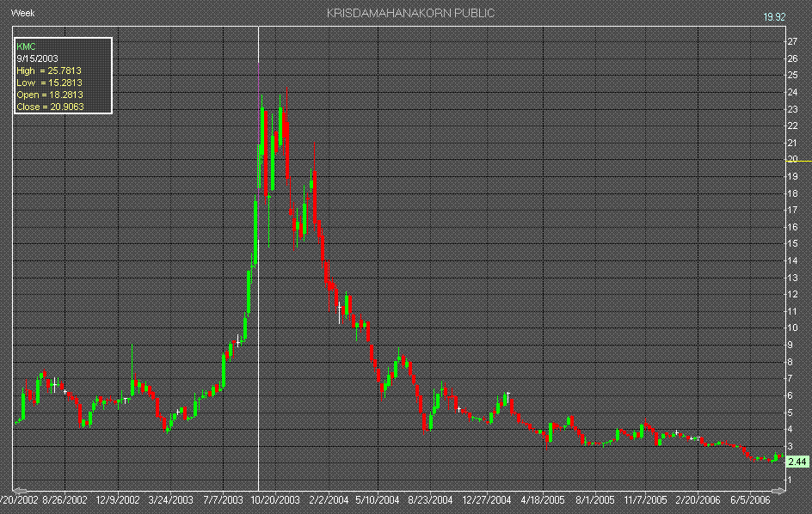Click the 6/5/2006 date label
The image size is (812, 514).
coord(750,500)
